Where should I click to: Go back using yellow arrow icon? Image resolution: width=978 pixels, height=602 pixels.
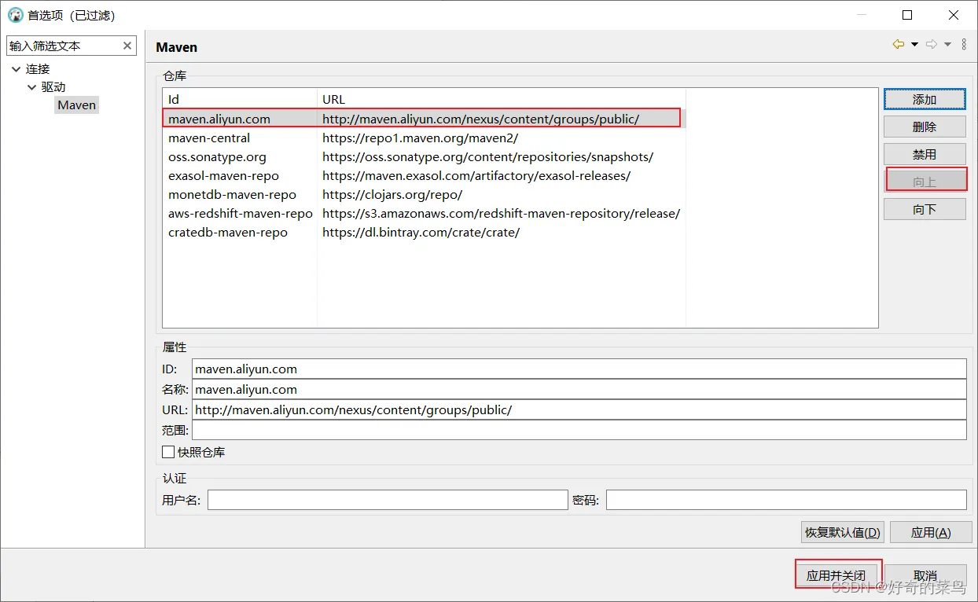tap(898, 45)
